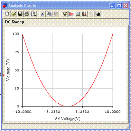This screenshot has height=131, width=131.
Task: Maximize the Analysis Graphs window
Action: pyautogui.click(x=119, y=5)
